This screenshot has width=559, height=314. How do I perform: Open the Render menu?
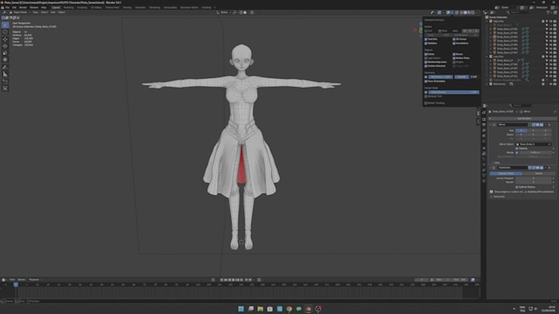23,7
